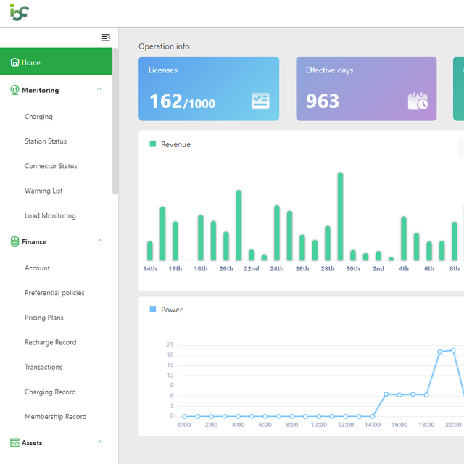The height and width of the screenshot is (464, 464).
Task: Click the Licenses checklist card icon
Action: (260, 101)
